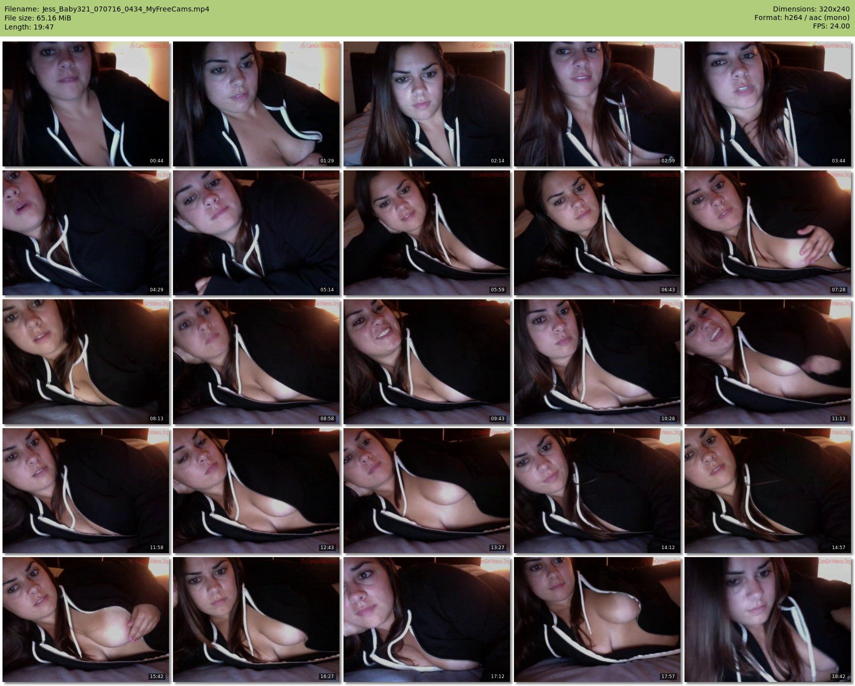Click the thumbnail timestamped 08:13
This screenshot has width=855, height=686.
pyautogui.click(x=86, y=362)
